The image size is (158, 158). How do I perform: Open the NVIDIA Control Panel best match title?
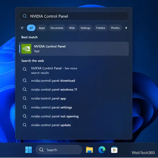tap(50, 46)
